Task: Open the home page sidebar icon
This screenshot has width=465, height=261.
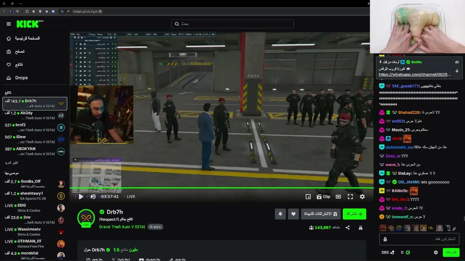Action: (9, 38)
